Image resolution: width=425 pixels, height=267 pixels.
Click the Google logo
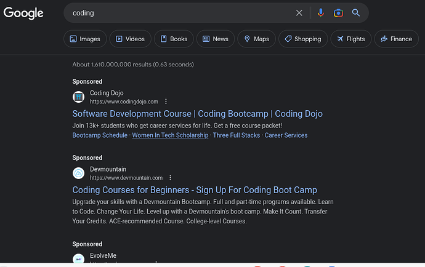pyautogui.click(x=23, y=13)
